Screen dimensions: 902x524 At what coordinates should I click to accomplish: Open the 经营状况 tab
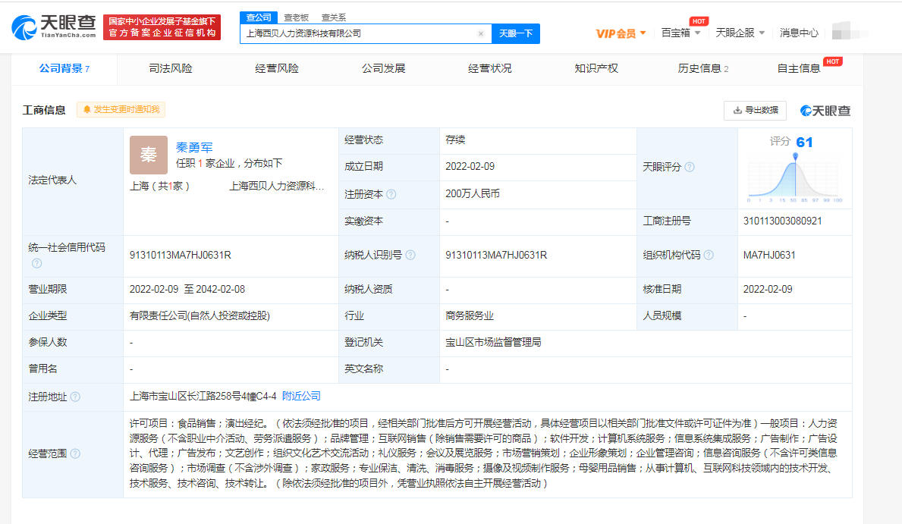pyautogui.click(x=489, y=68)
